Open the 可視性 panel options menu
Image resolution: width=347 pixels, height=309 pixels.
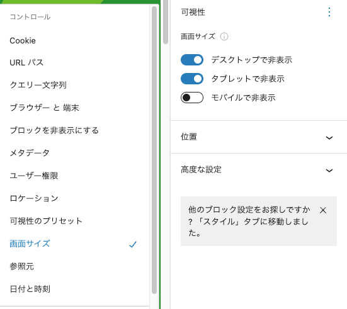pos(329,12)
